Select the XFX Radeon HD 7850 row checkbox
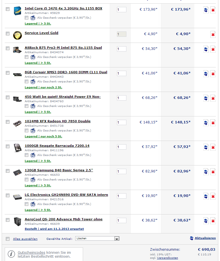 tap(7, 122)
